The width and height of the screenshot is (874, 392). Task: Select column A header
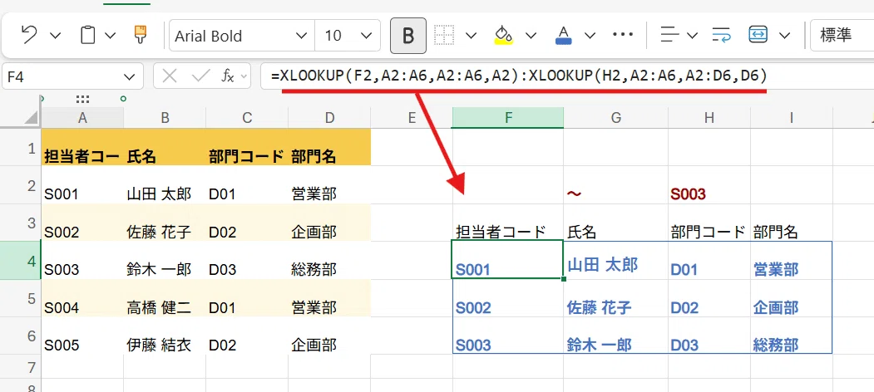pos(82,117)
